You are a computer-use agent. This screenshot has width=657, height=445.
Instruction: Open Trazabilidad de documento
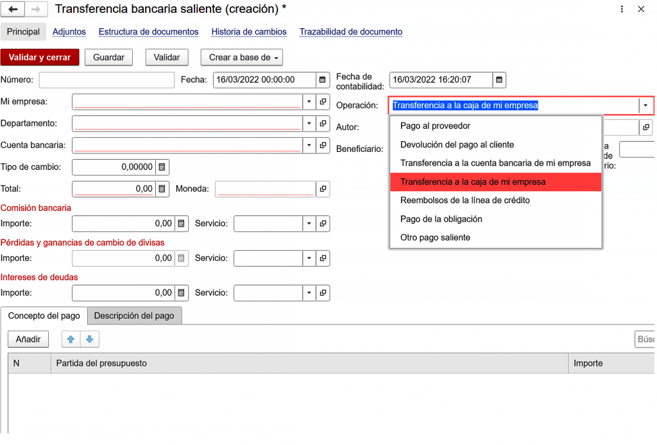pyautogui.click(x=351, y=32)
